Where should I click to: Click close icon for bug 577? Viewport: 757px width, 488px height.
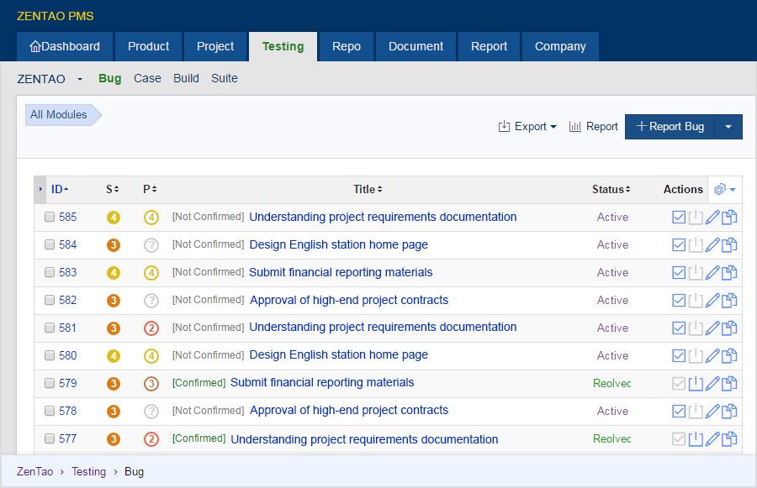click(696, 439)
